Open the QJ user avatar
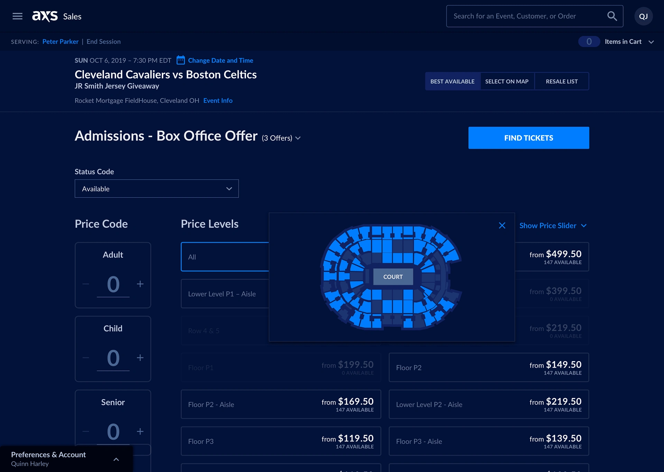Screen dimensions: 664x472 click(x=643, y=16)
